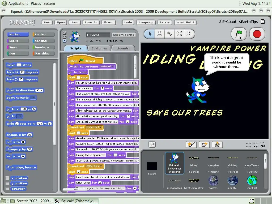
Task: Select the scissors delete tool
Action: tap(169, 34)
